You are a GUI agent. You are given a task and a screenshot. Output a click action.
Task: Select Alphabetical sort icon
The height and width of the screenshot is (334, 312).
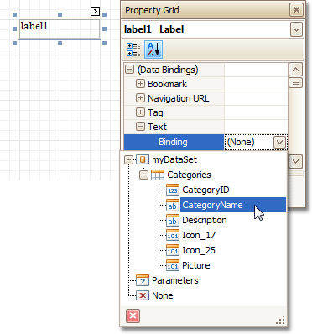[x=153, y=50]
